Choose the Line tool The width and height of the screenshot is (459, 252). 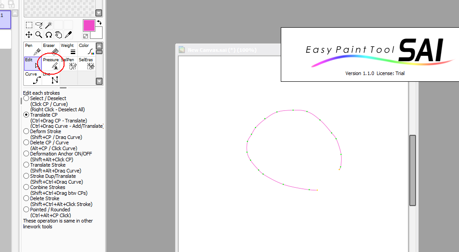[x=51, y=78]
